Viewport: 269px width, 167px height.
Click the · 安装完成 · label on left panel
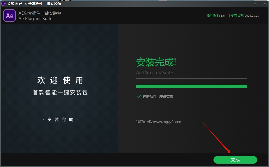(60, 120)
